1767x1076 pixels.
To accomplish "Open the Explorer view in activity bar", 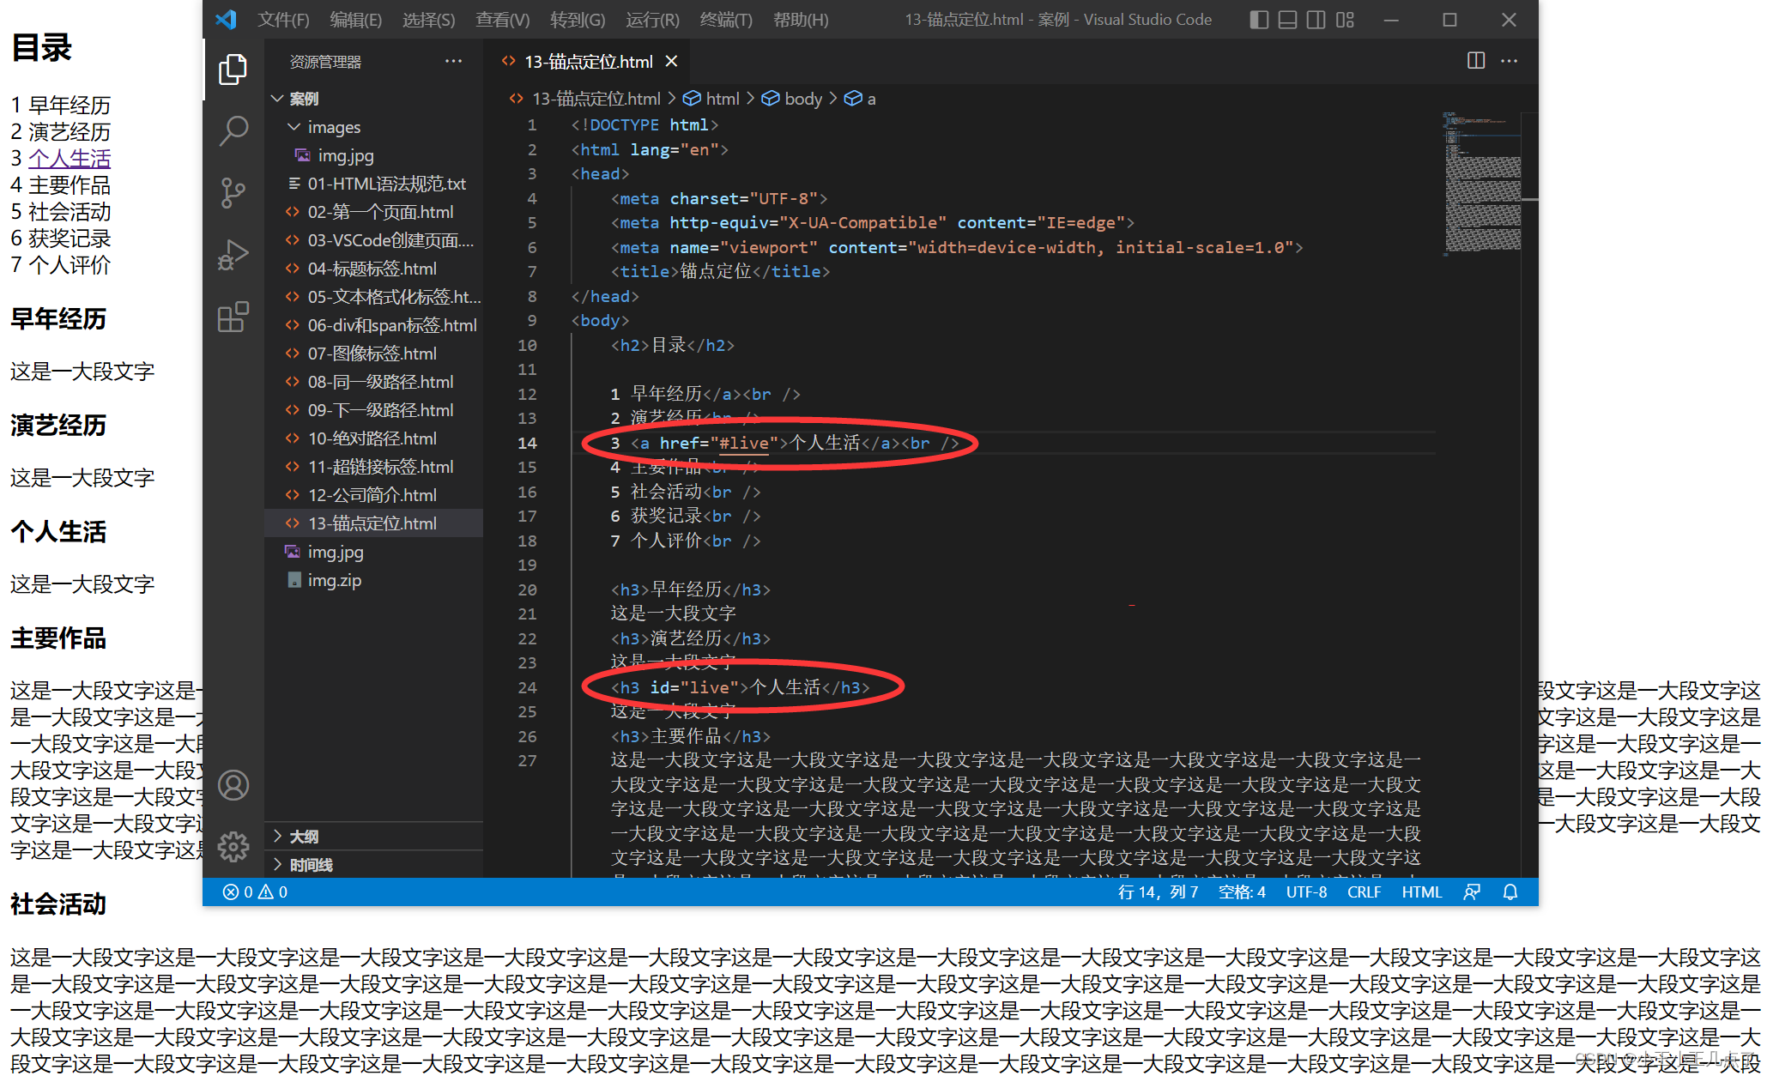I will [233, 69].
